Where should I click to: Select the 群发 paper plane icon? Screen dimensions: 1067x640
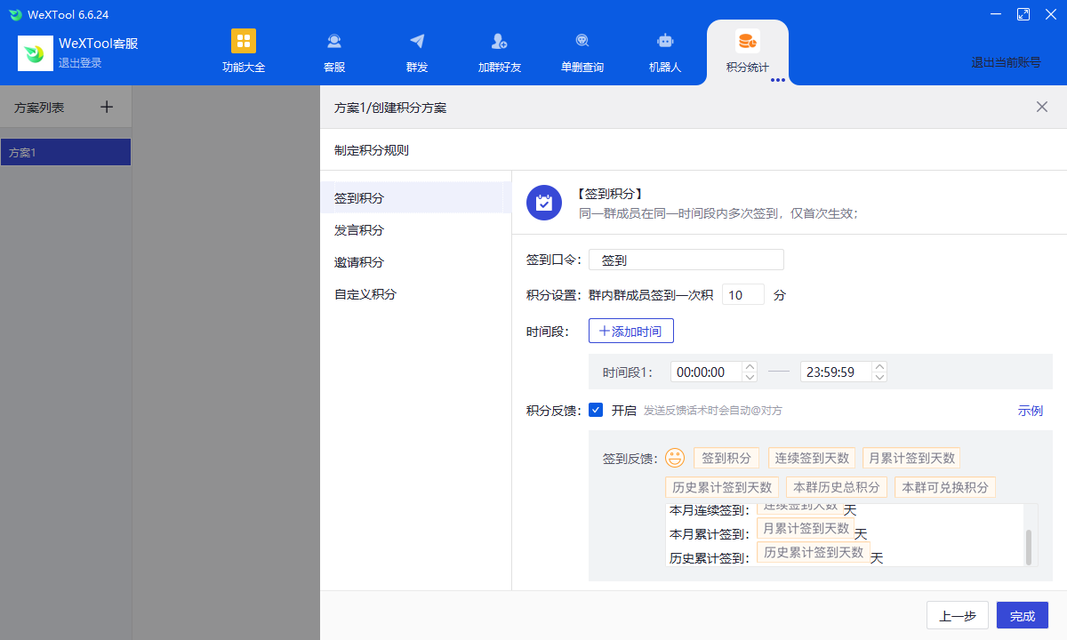point(417,42)
